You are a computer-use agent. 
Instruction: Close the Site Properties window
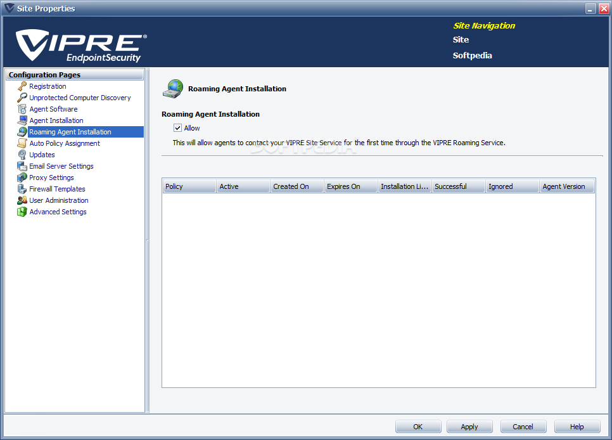(604, 9)
